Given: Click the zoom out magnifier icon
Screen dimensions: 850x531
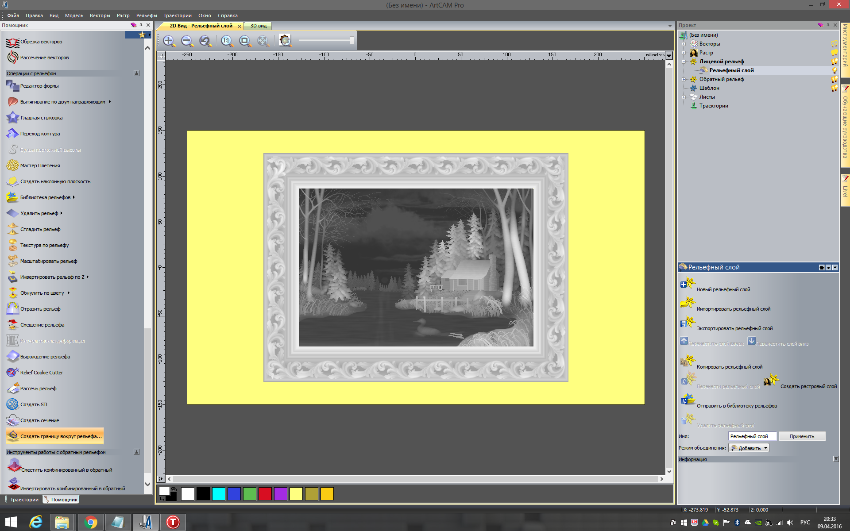Looking at the screenshot, I should (x=187, y=41).
